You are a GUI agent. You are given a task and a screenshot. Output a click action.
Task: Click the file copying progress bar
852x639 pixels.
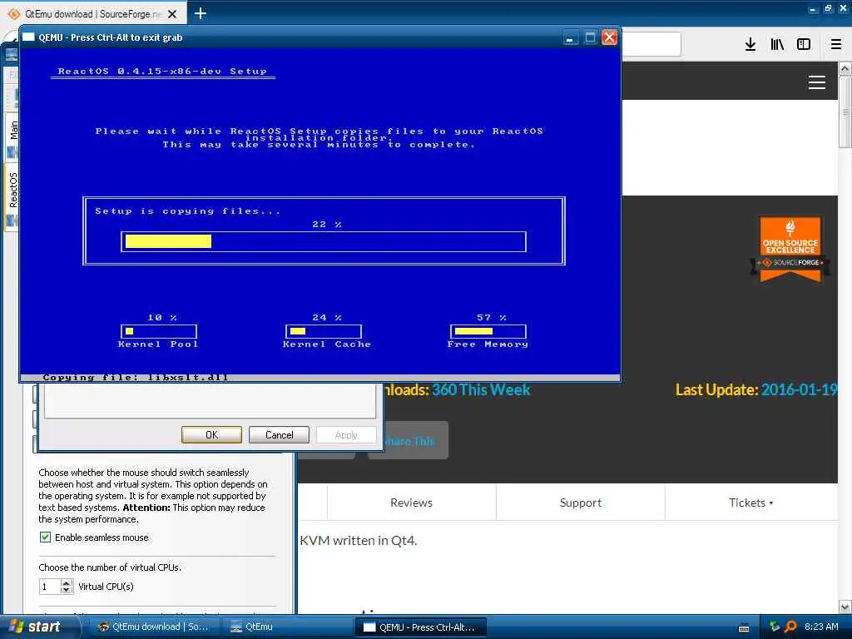324,242
